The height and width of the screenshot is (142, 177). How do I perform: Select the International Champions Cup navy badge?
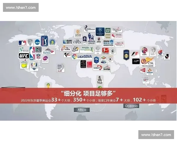click(x=126, y=55)
